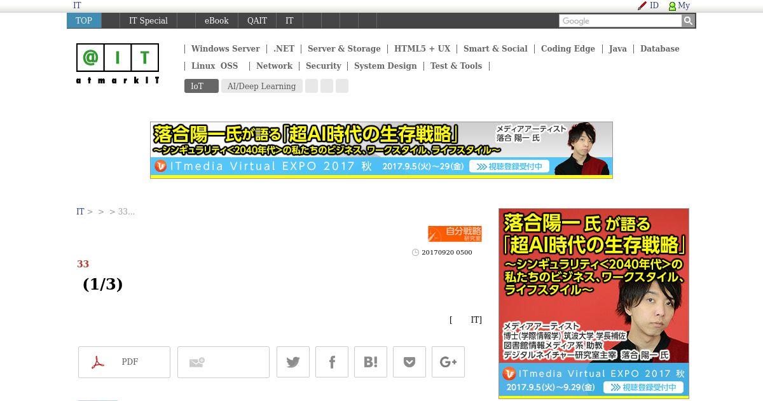
Task: Click the orange 自分戦略 研究室 badge
Action: pos(455,234)
